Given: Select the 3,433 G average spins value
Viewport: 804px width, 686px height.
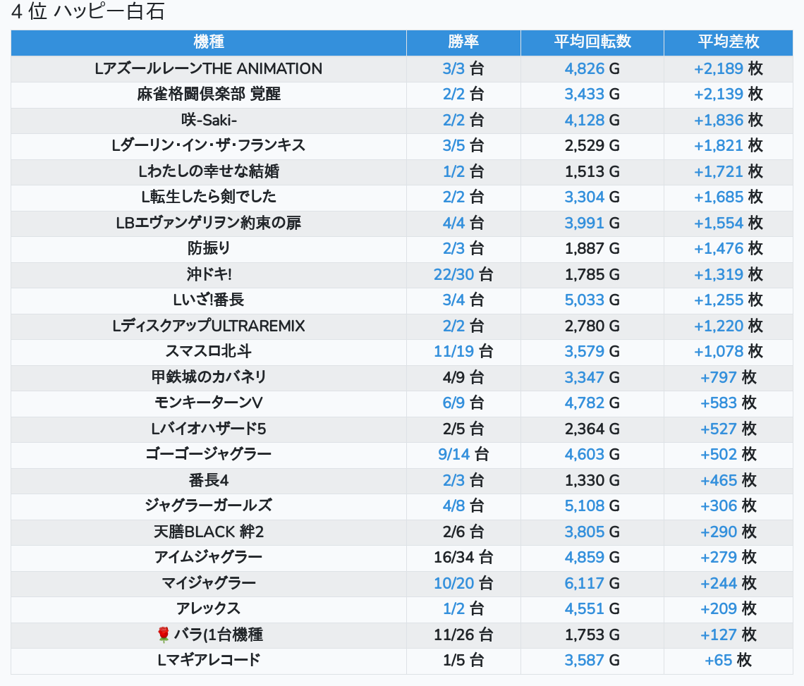Looking at the screenshot, I should click(x=592, y=94).
